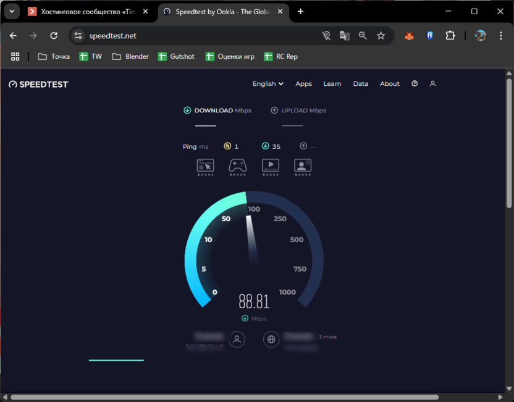The width and height of the screenshot is (514, 402).
Task: Open the Точка bookmarks folder
Action: (54, 56)
